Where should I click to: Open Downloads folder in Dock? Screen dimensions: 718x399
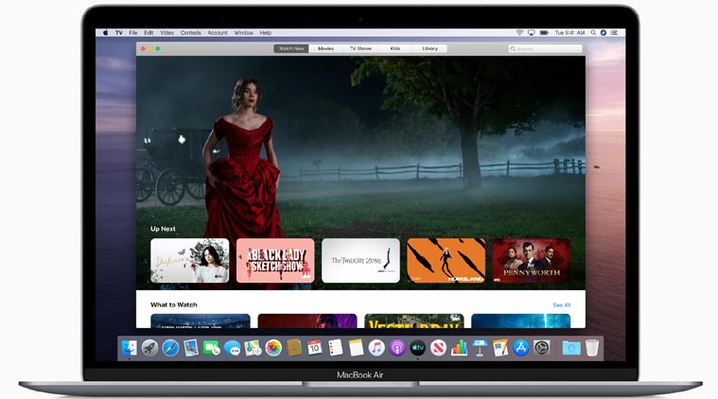coord(571,348)
